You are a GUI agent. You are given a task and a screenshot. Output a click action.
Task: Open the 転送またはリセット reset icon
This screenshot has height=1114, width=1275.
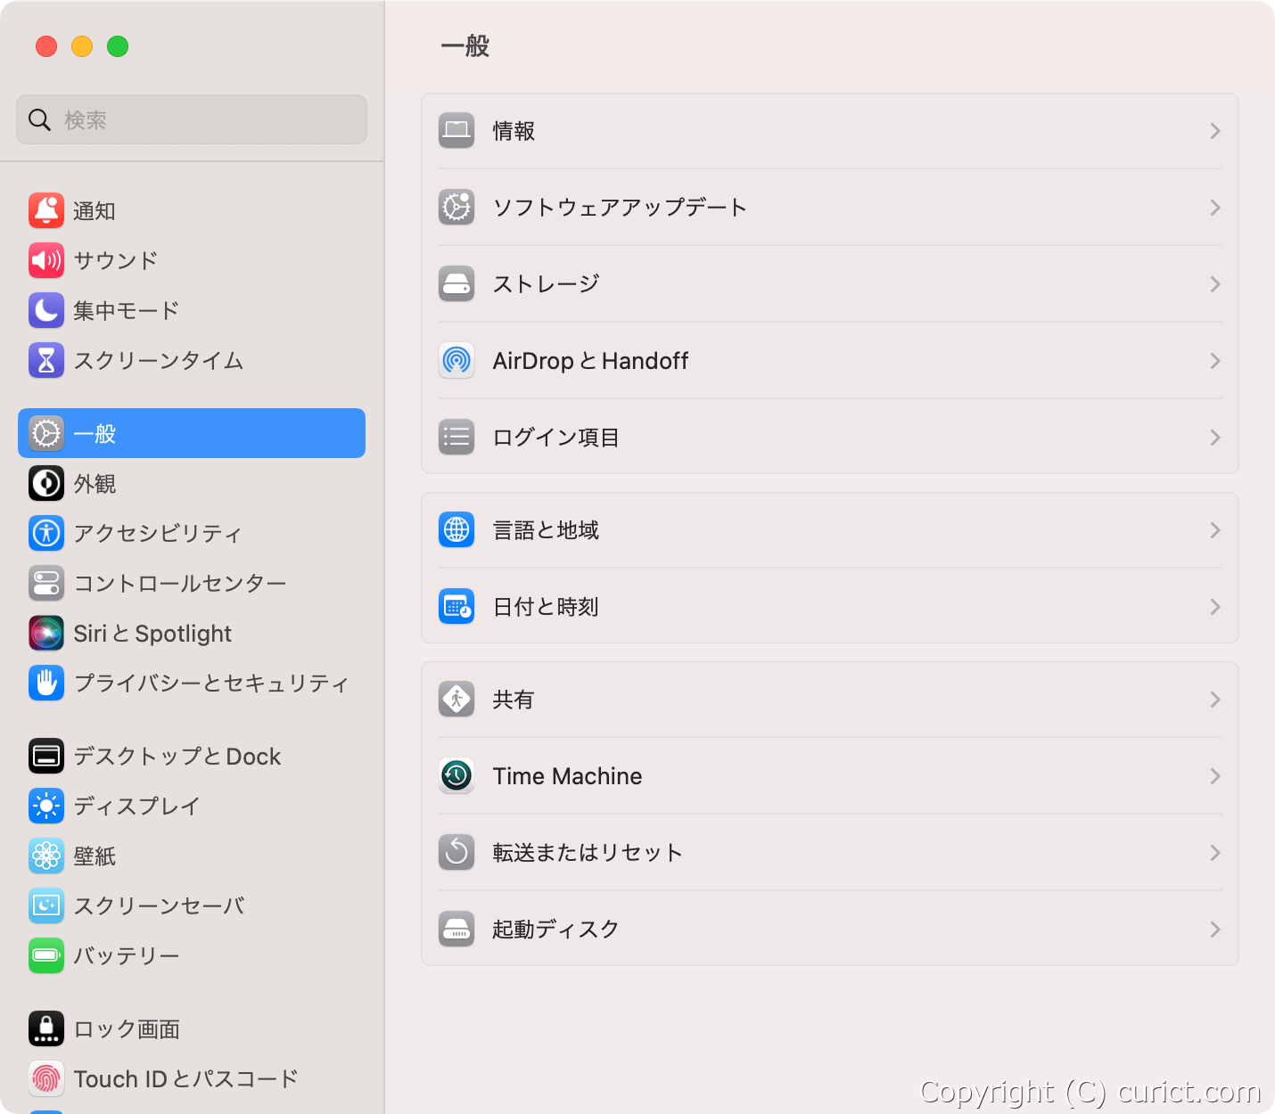[x=457, y=853]
